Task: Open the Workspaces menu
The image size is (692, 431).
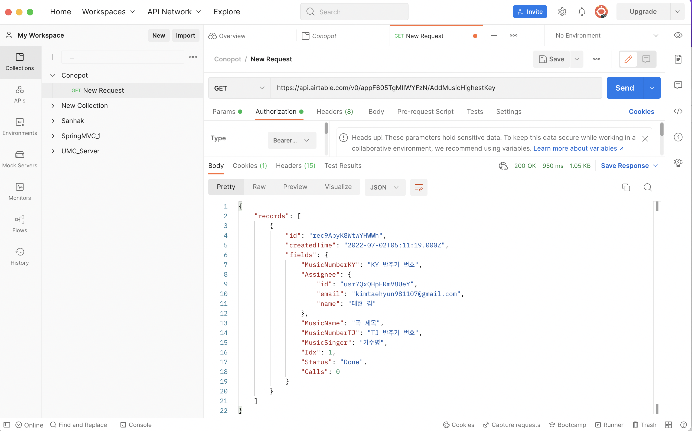Action: coord(109,12)
